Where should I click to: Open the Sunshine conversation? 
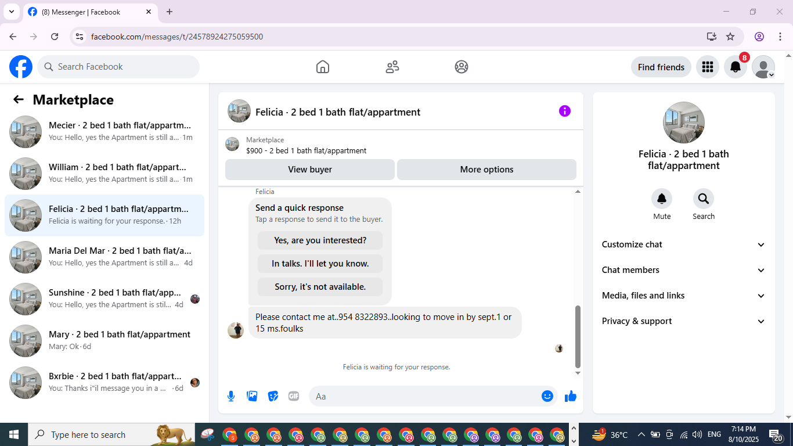(104, 299)
